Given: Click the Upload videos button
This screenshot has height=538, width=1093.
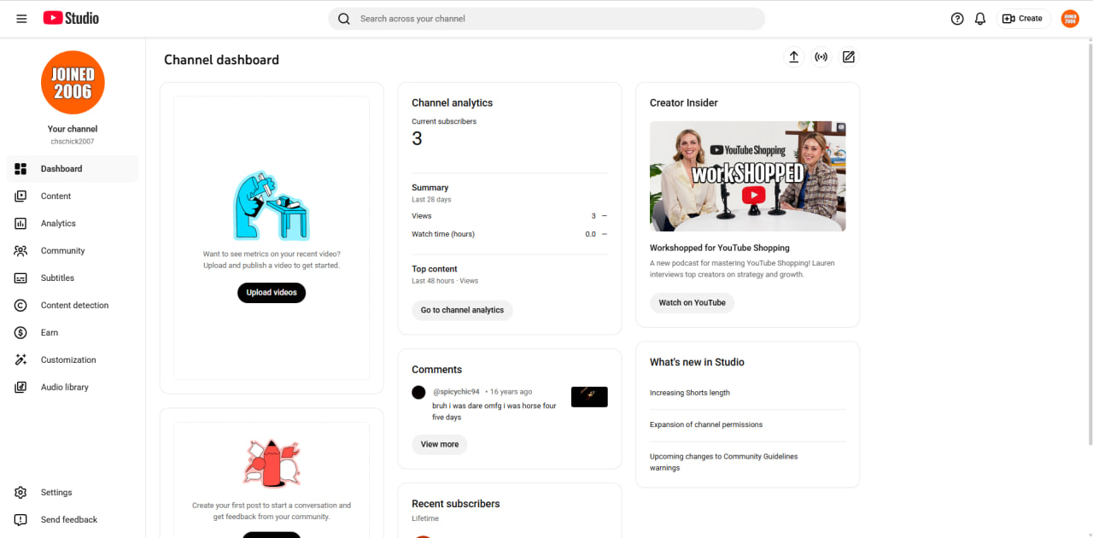Looking at the screenshot, I should point(272,293).
